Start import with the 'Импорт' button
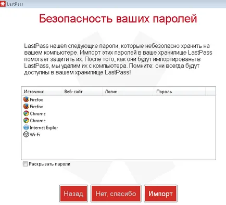The width and height of the screenshot is (226, 205). pos(160,194)
